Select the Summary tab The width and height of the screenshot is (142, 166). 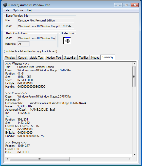click(108, 57)
